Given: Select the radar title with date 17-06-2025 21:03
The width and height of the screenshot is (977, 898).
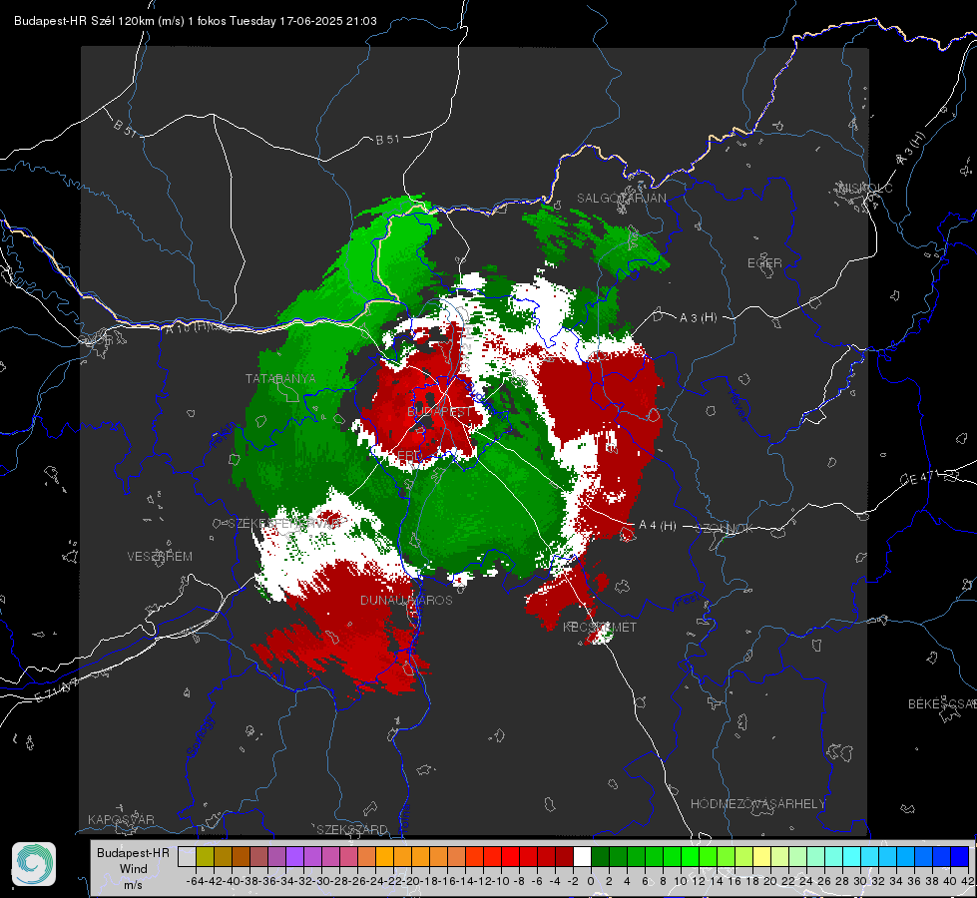Looking at the screenshot, I should point(195,21).
